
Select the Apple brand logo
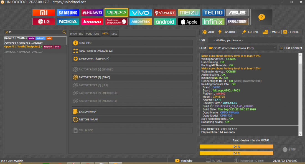(x=189, y=22)
